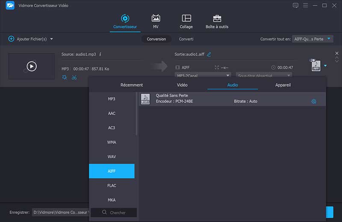Open the MV module icon

pyautogui.click(x=156, y=21)
